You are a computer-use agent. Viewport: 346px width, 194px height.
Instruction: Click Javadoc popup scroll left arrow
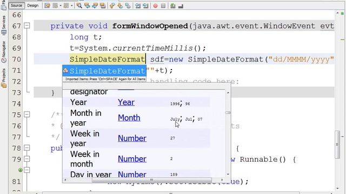pyautogui.click(x=65, y=180)
